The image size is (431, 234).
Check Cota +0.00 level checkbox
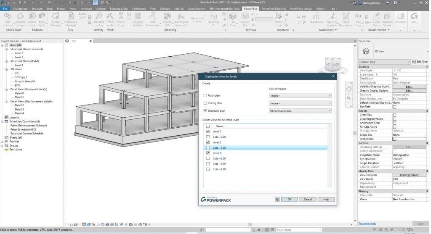208,137
